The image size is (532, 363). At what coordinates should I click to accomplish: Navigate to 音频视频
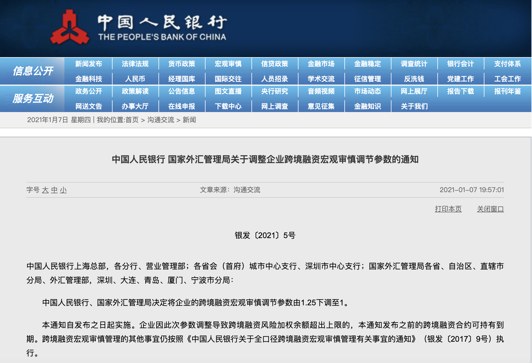pyautogui.click(x=321, y=91)
